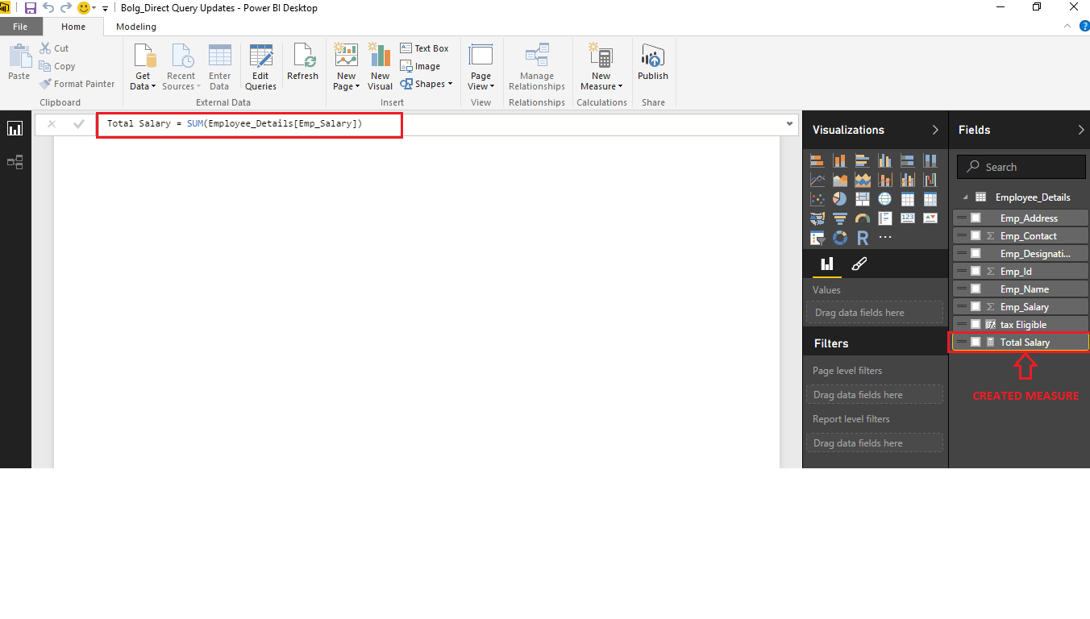This screenshot has height=619, width=1090.
Task: Select the line chart visual
Action: (817, 180)
